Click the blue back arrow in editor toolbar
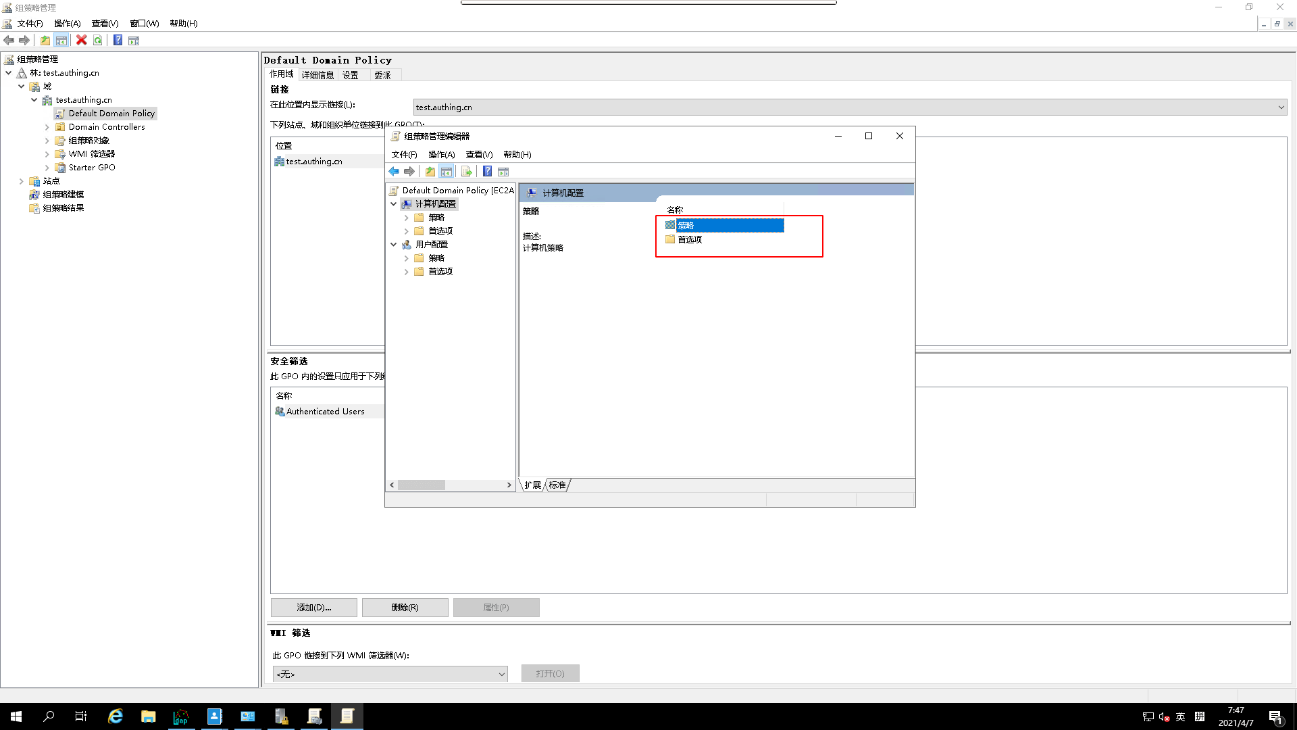The height and width of the screenshot is (730, 1297). click(x=394, y=172)
